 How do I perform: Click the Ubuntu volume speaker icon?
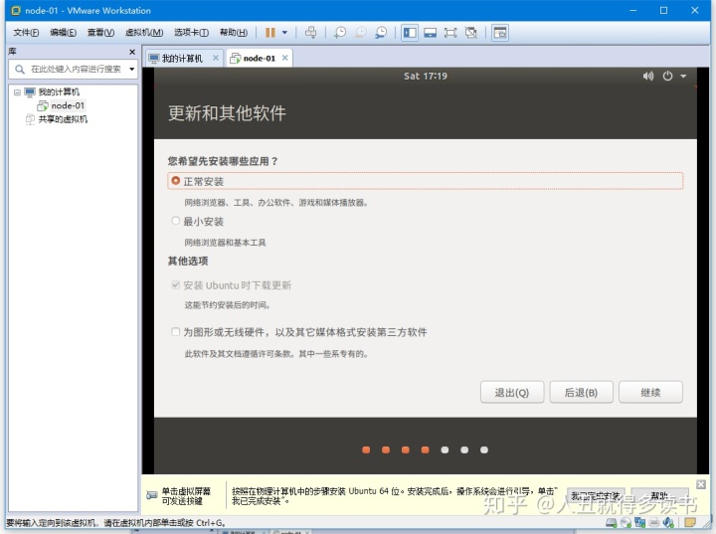click(x=648, y=76)
